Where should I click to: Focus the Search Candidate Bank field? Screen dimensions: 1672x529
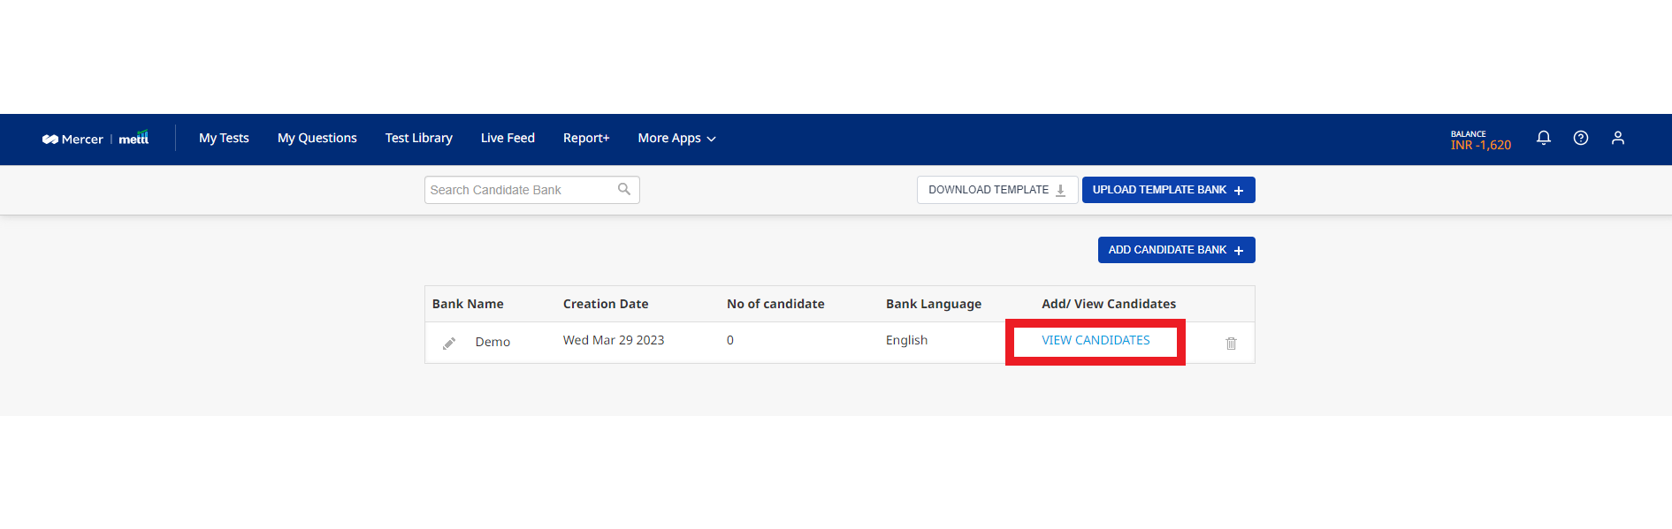pos(531,190)
